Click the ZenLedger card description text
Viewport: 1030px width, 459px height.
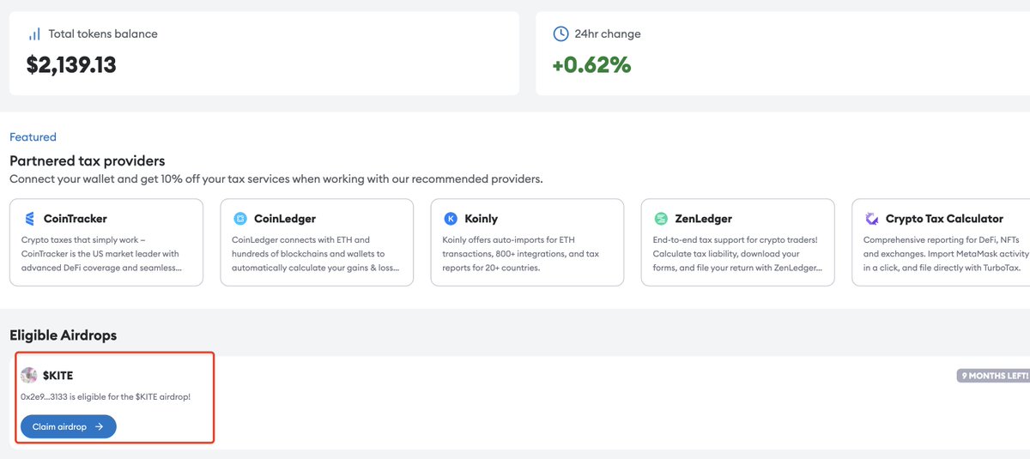(738, 254)
